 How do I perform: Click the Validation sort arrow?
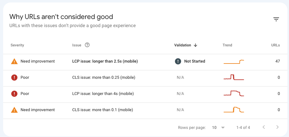click(x=195, y=45)
